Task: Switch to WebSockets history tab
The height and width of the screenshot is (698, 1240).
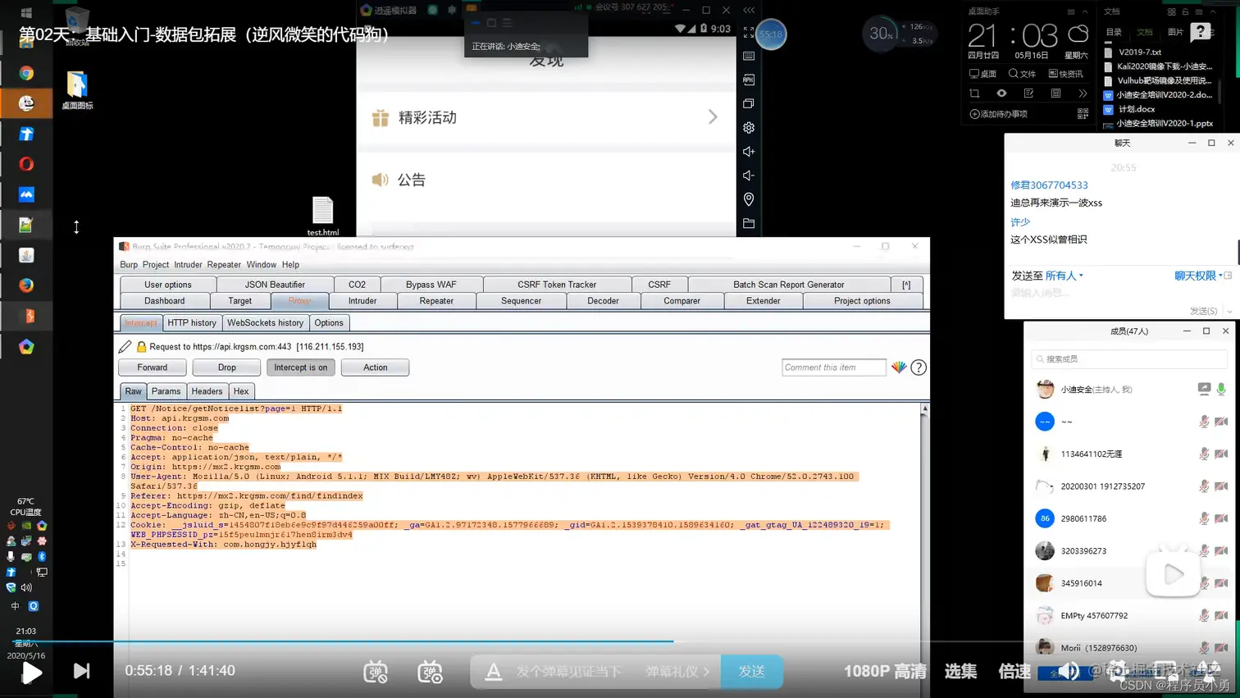Action: click(265, 323)
